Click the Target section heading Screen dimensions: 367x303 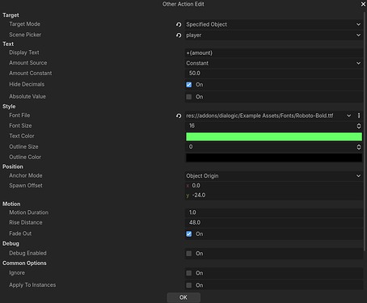pos(11,15)
